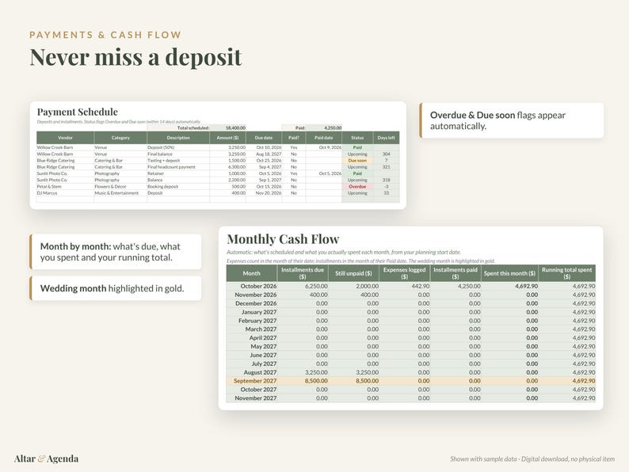Viewport: 629px width, 472px height.
Task: Click the 'Monthly Cash Flow' table title
Action: click(283, 239)
